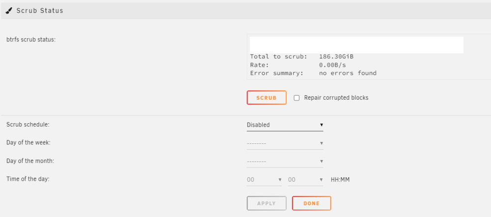The width and height of the screenshot is (491, 217).
Task: Click the APPLY button
Action: click(267, 203)
